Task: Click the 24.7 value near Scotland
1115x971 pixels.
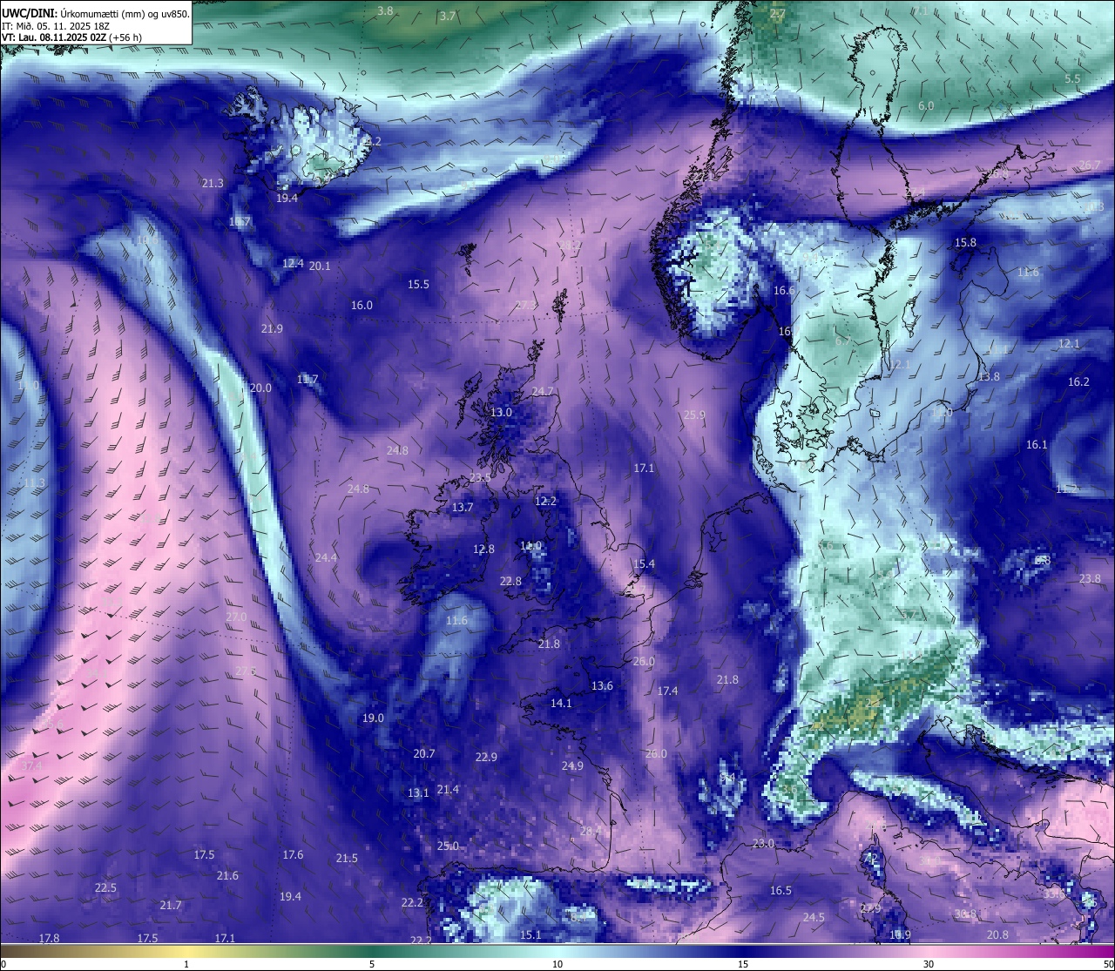Action: click(x=543, y=391)
